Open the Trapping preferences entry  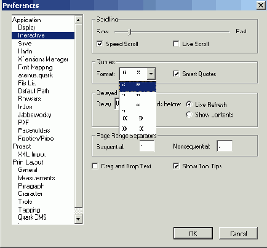[x=29, y=210]
